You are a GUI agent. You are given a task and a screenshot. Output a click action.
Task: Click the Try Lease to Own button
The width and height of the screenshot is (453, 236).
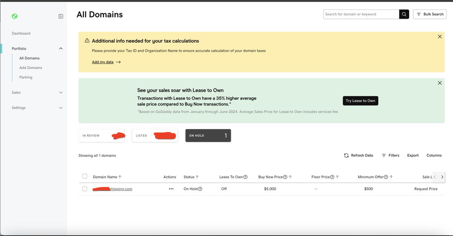tap(361, 101)
